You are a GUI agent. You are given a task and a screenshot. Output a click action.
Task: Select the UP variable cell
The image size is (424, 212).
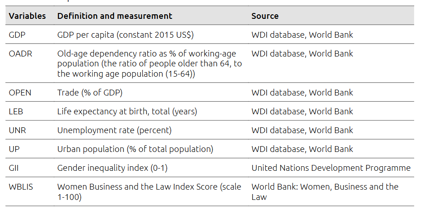click(14, 149)
